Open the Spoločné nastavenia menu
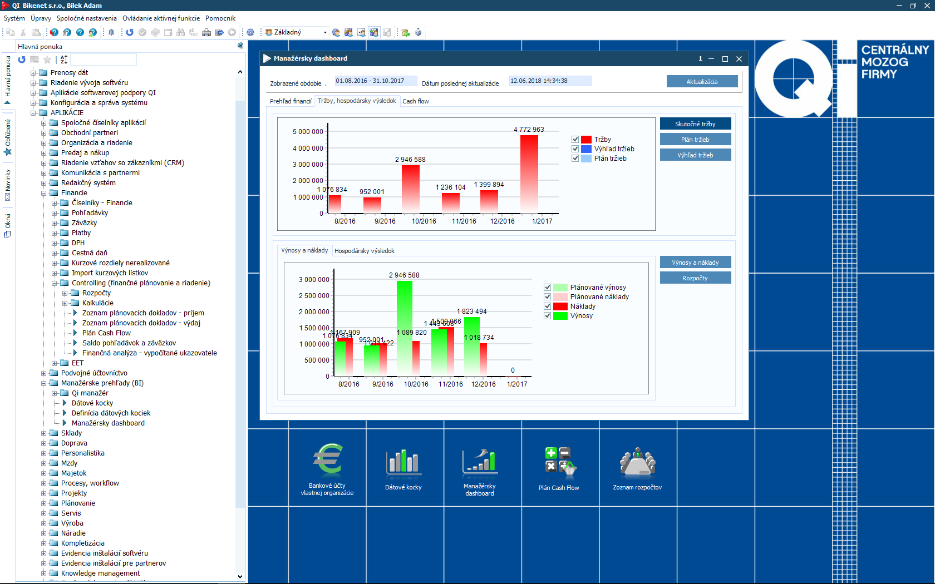This screenshot has height=584, width=935. 86,18
